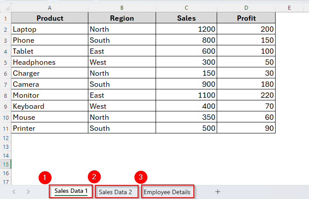Image resolution: width=309 pixels, height=199 pixels.
Task: Select the East region cell for Monitor
Action: click(x=122, y=95)
